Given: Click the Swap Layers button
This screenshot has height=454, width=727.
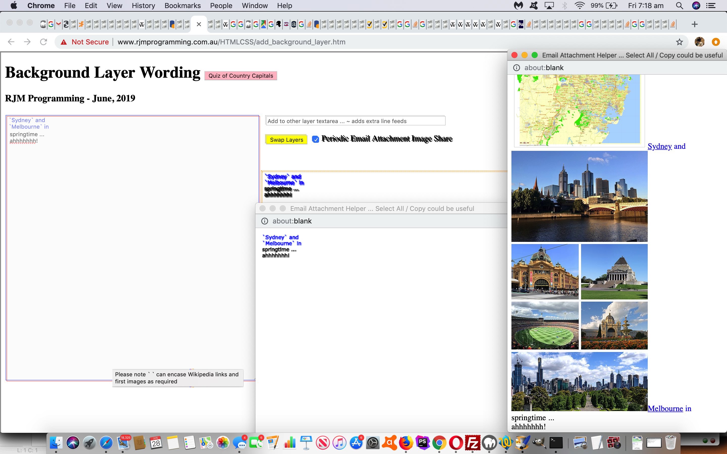Looking at the screenshot, I should pyautogui.click(x=286, y=139).
